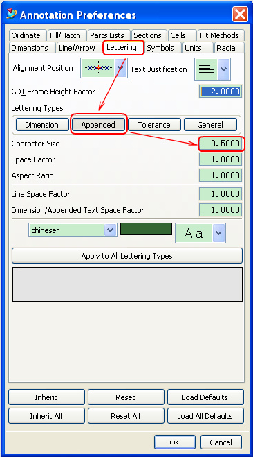The height and width of the screenshot is (457, 253).
Task: Select the Sections tab
Action: 149,35
